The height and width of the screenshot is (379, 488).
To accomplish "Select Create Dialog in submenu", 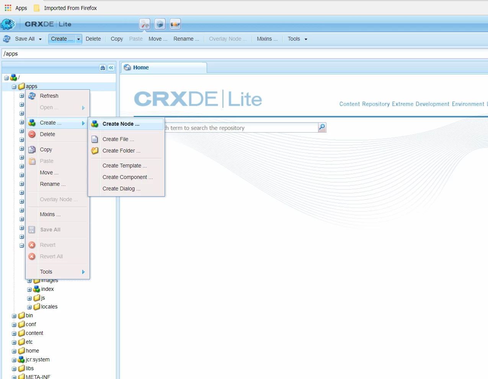I will point(126,189).
